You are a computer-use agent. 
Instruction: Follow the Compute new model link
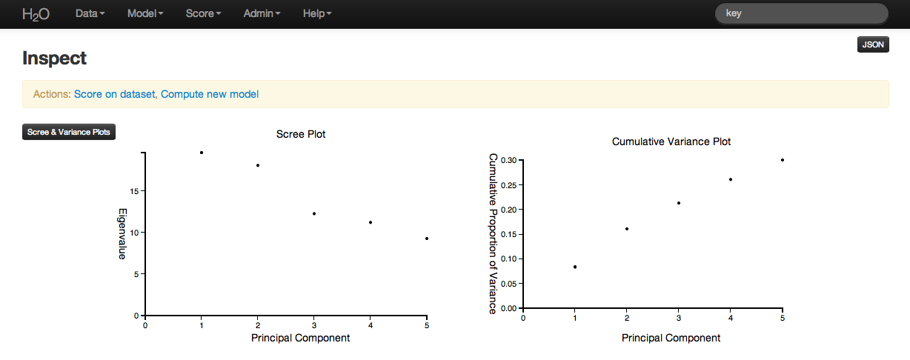coord(210,94)
